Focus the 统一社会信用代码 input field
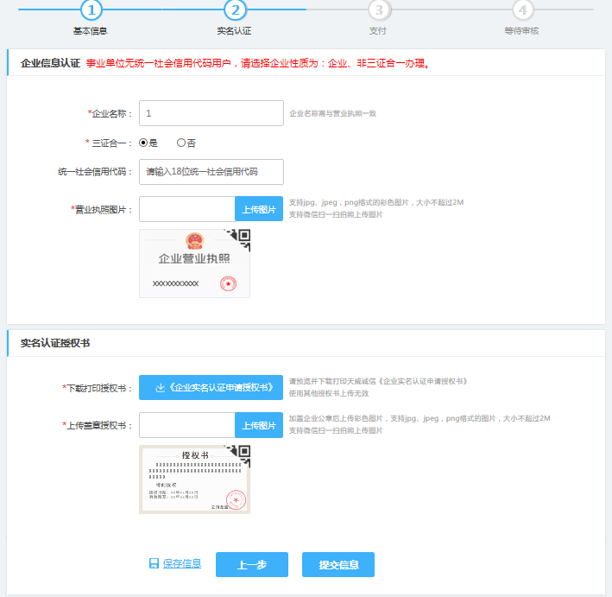This screenshot has height=597, width=612. tap(211, 171)
